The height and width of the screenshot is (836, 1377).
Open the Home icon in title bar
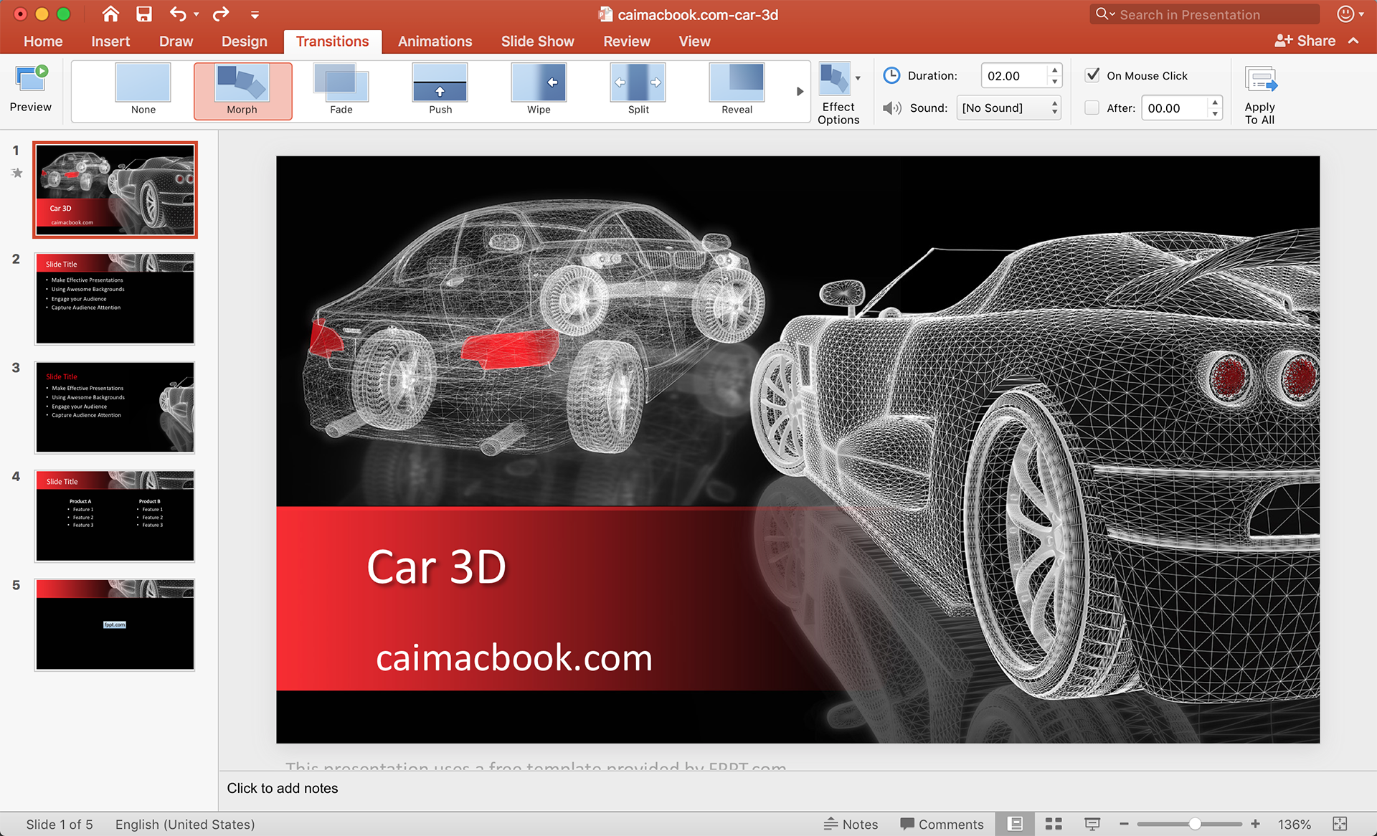pos(110,14)
